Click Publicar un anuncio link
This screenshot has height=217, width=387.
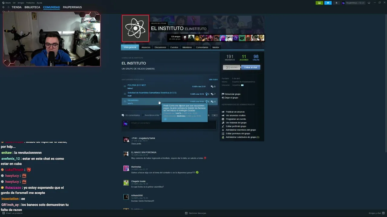235,112
